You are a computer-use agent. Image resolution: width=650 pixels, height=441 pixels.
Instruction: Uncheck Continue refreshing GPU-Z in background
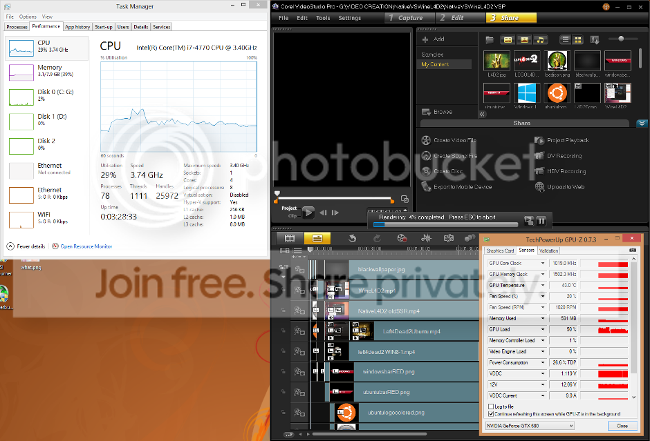click(491, 414)
